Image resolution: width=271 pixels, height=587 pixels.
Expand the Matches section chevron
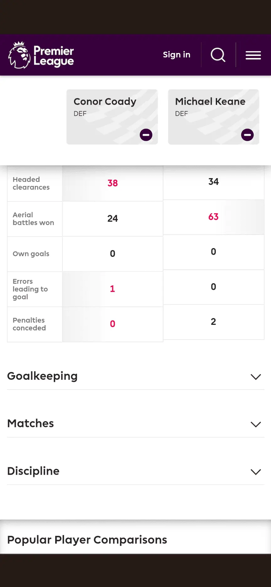[x=256, y=424]
